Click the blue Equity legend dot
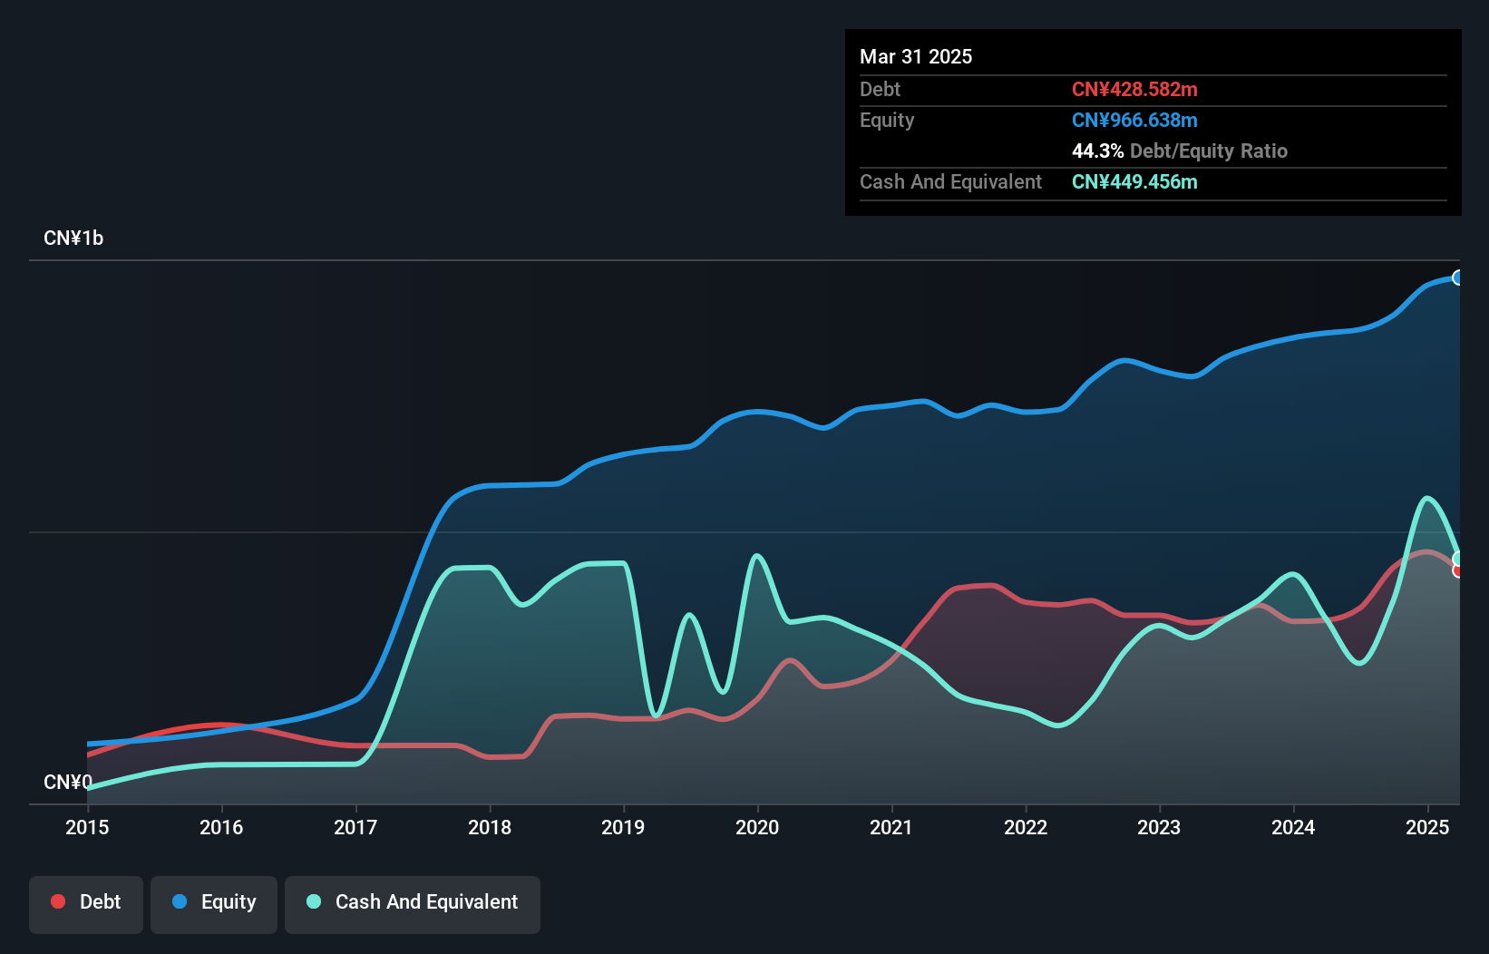Screen dimensions: 1489x954 pos(180,901)
